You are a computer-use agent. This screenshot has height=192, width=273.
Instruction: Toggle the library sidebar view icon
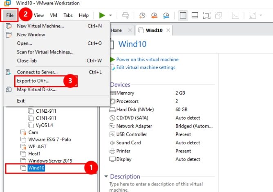(183, 15)
